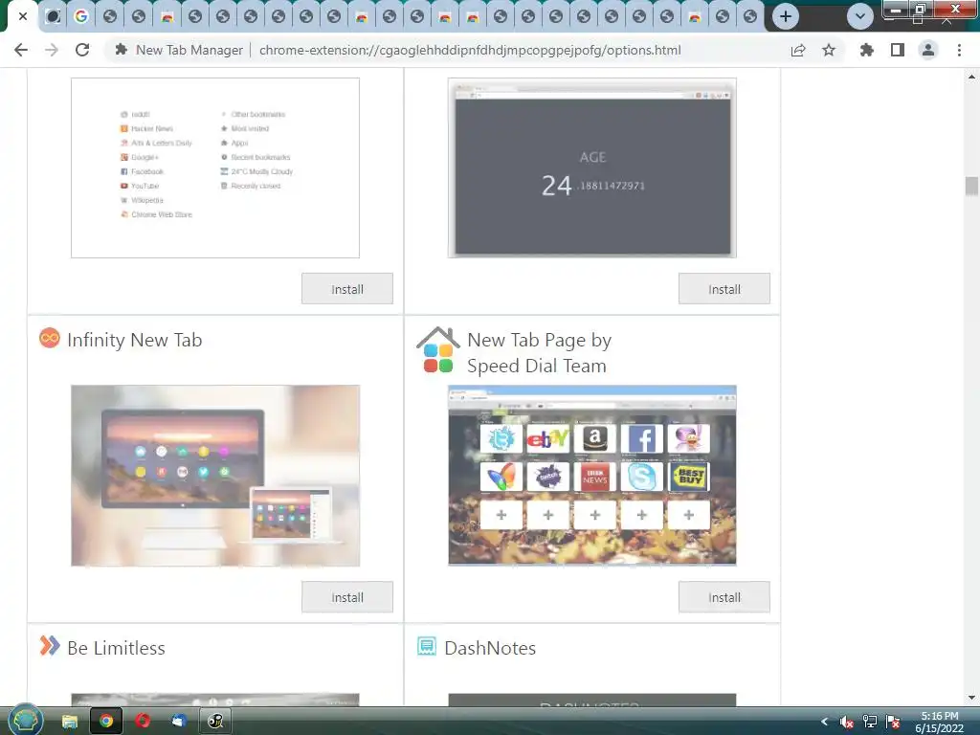The width and height of the screenshot is (980, 735).
Task: Click the 'DashNotes' heading
Action: pyautogui.click(x=490, y=648)
